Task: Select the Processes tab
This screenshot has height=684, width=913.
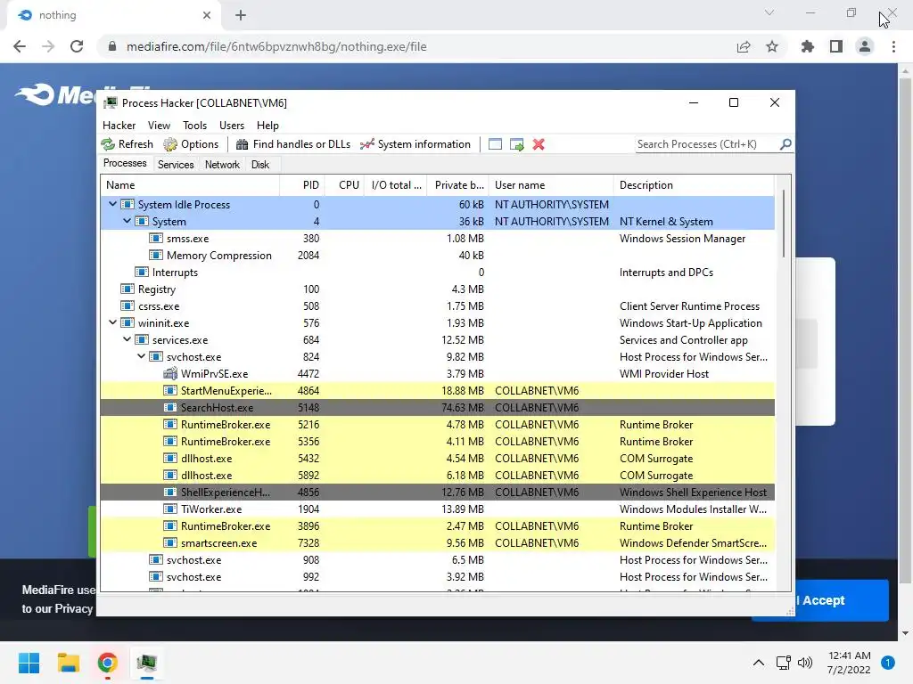Action: (125, 164)
